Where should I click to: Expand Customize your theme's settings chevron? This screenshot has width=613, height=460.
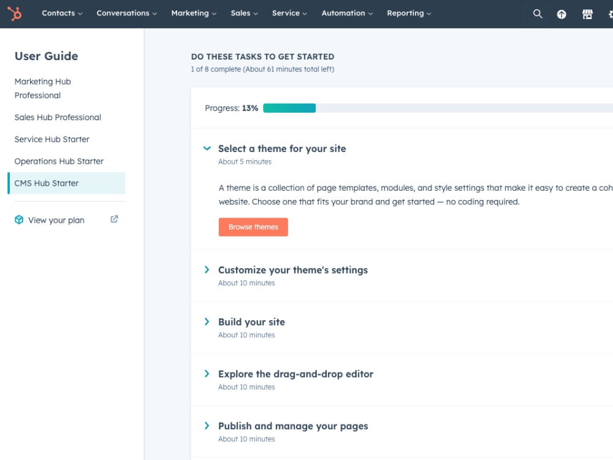[x=207, y=269]
